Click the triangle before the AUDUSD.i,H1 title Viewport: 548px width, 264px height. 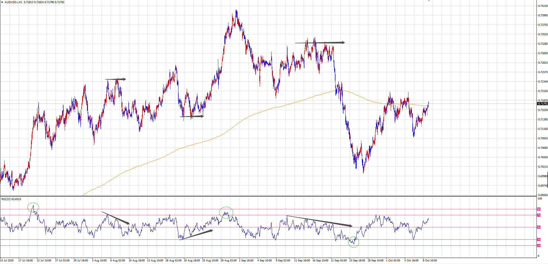click(2, 2)
